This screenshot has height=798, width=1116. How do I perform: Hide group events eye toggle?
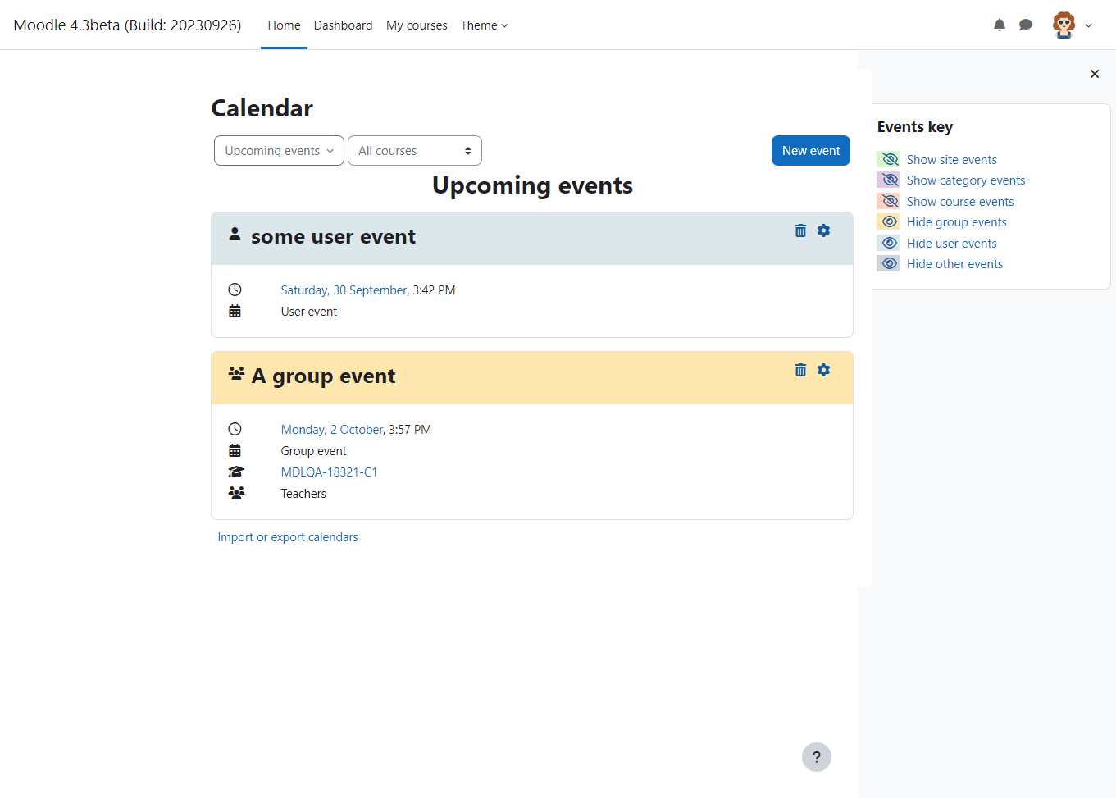coord(889,222)
